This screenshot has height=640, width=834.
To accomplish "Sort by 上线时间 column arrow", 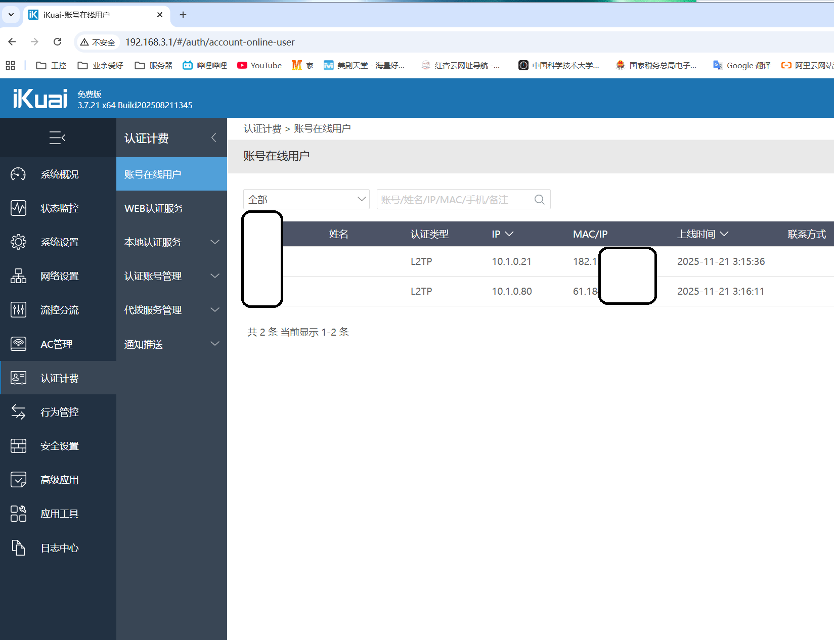I will (x=724, y=234).
